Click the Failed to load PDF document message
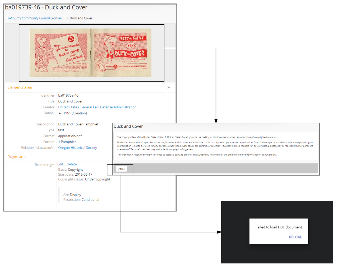The image size is (339, 270). click(x=279, y=227)
